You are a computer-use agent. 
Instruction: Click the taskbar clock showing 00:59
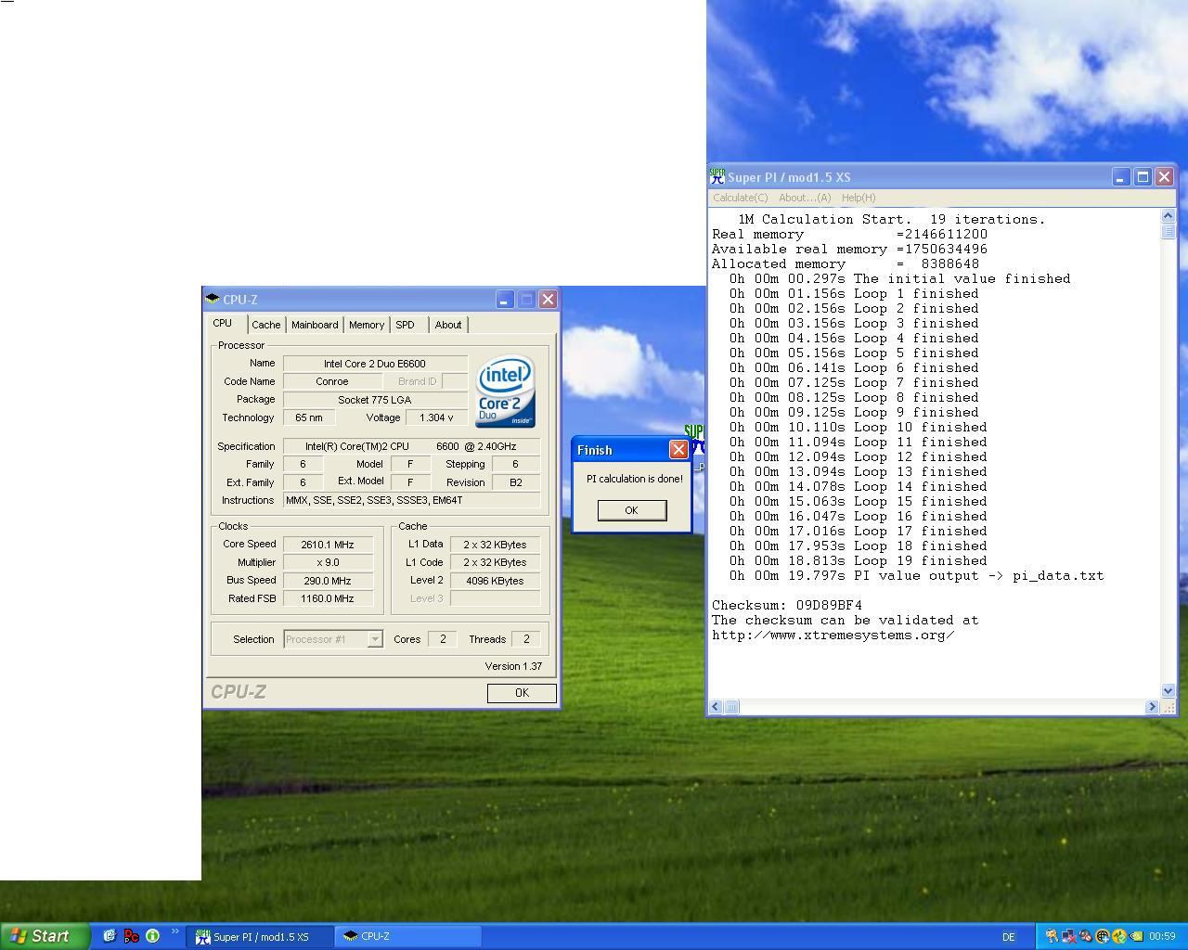coord(1162,936)
